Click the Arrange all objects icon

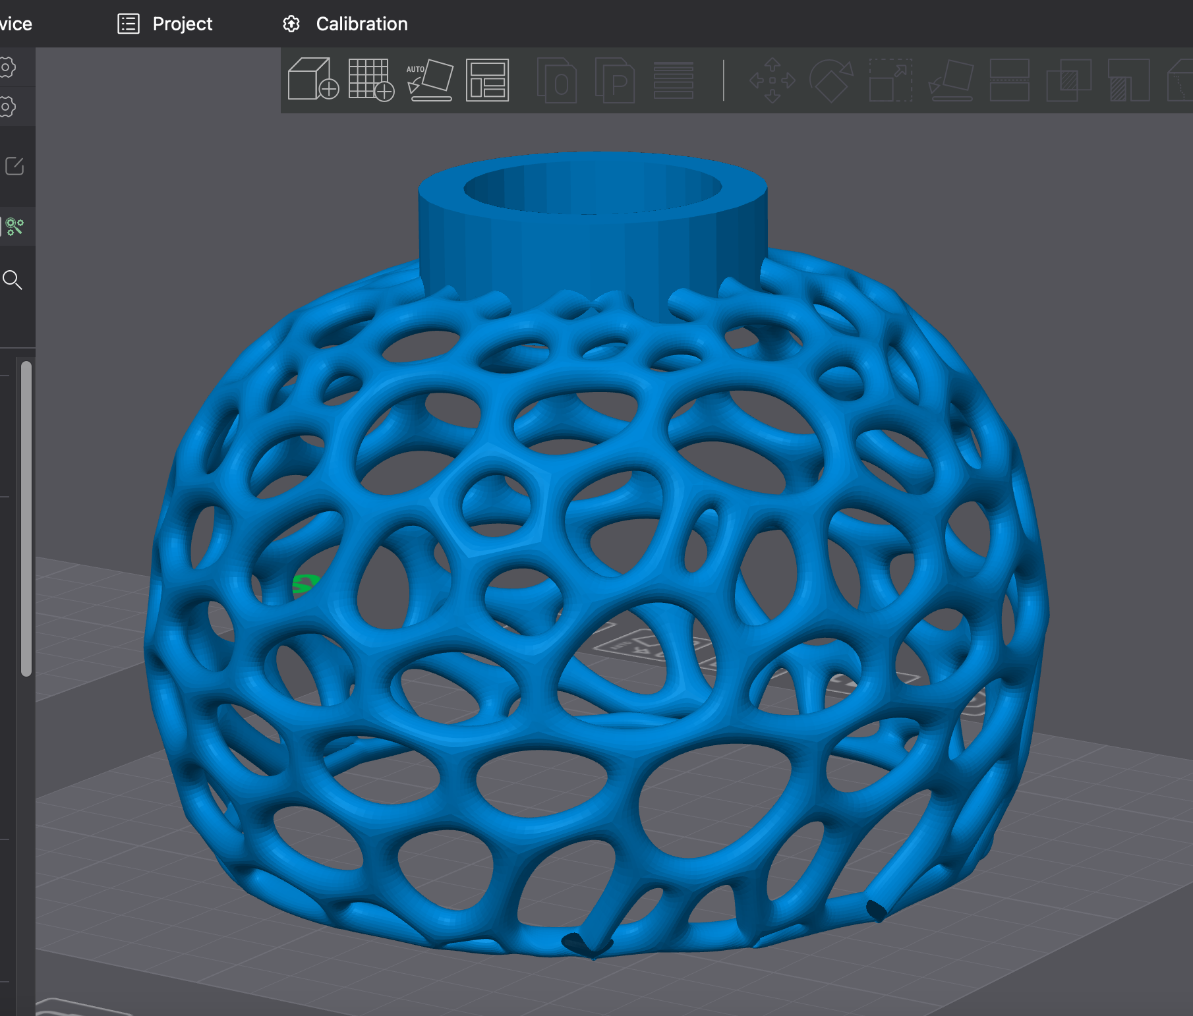pyautogui.click(x=487, y=80)
